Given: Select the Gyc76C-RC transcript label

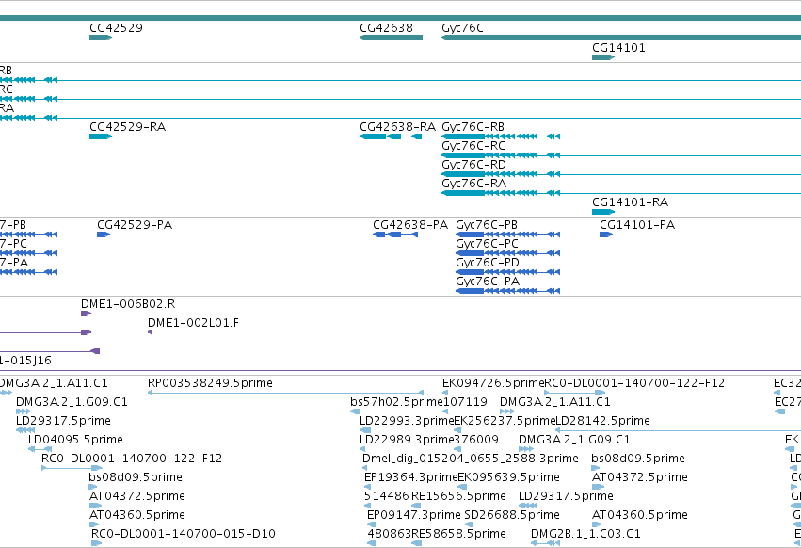Looking at the screenshot, I should pos(473,146).
